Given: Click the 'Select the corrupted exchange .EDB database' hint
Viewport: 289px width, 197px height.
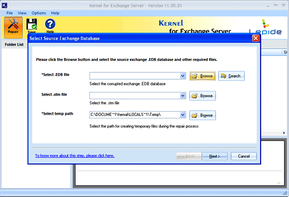Looking at the screenshot, I should click(127, 84).
